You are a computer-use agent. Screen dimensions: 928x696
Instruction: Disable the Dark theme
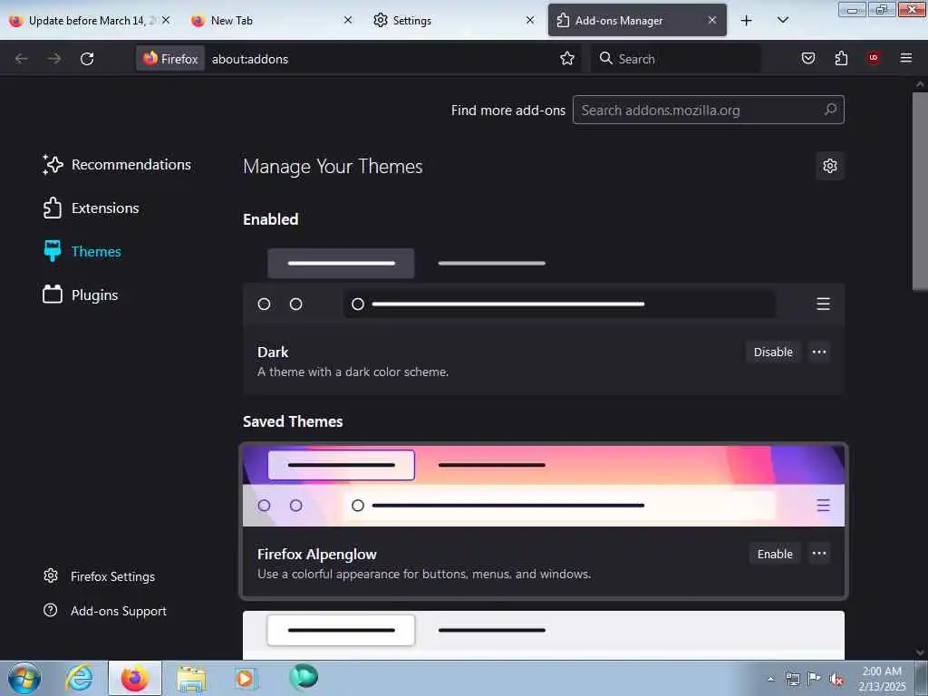coord(773,353)
